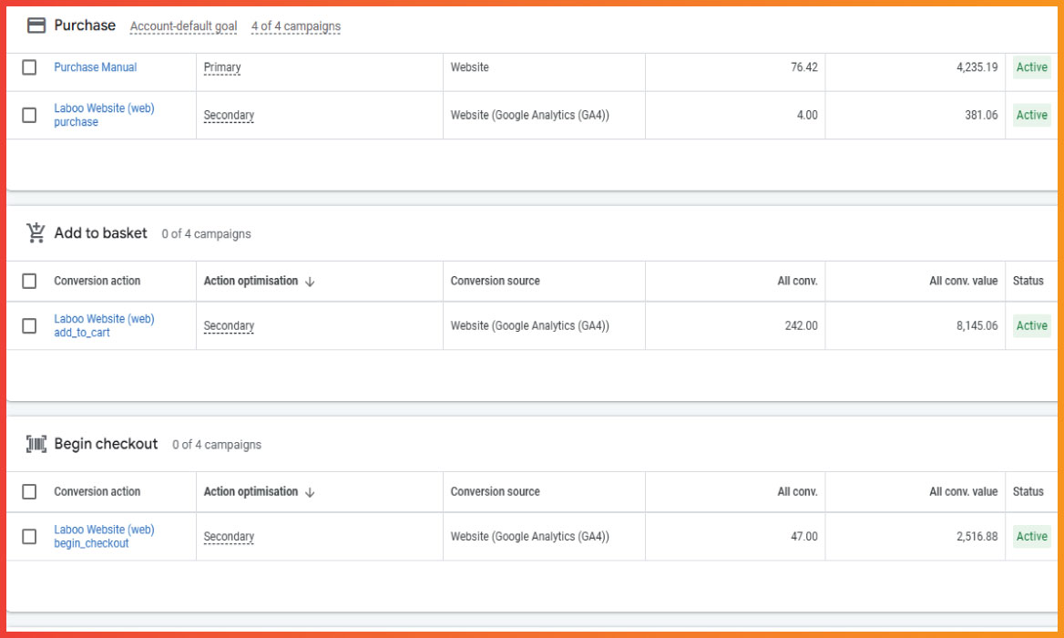
Task: Open the Account-default goal details
Action: click(184, 26)
